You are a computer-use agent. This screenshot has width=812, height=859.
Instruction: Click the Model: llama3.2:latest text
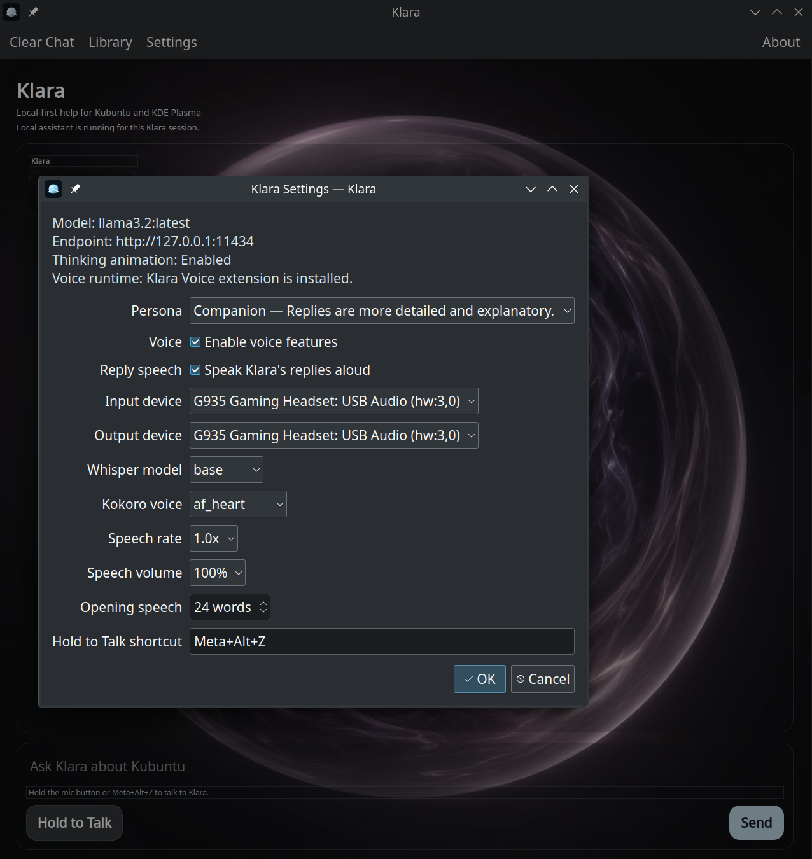point(121,223)
